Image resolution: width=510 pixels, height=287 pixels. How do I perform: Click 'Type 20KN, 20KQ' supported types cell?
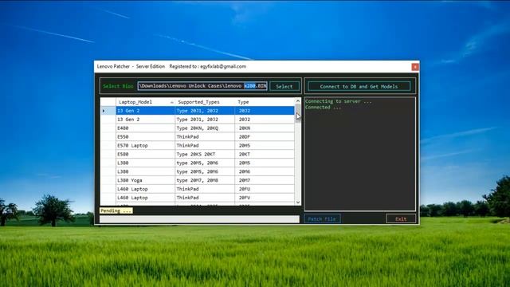click(205, 128)
